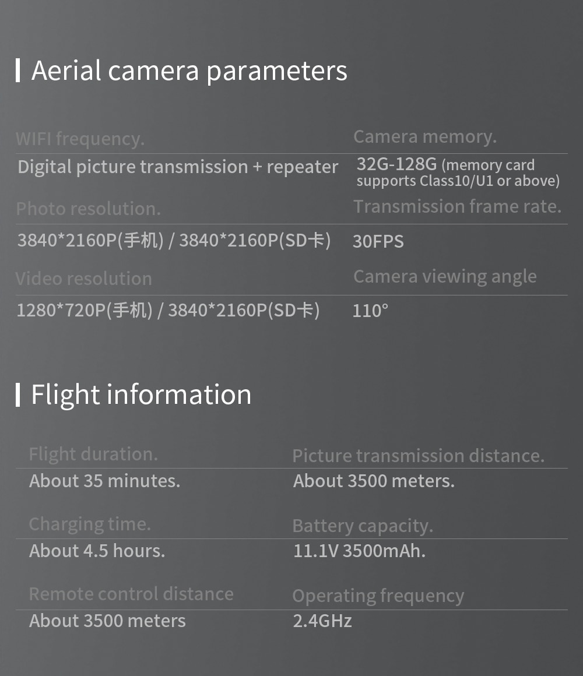The width and height of the screenshot is (583, 676).
Task: Click About 4.5 hours charging time
Action: pos(97,551)
